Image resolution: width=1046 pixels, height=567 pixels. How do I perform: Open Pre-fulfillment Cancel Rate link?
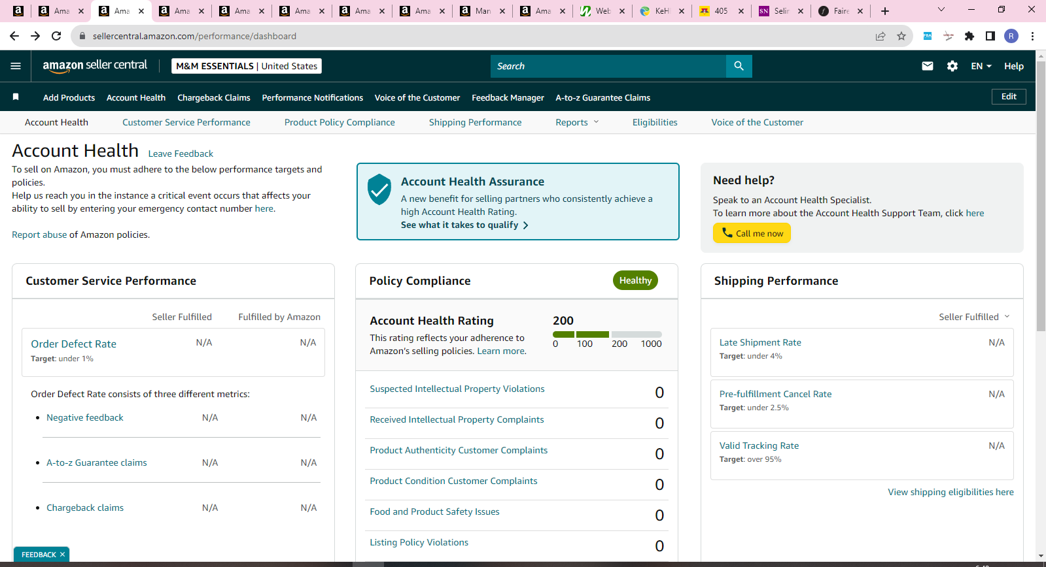(775, 394)
